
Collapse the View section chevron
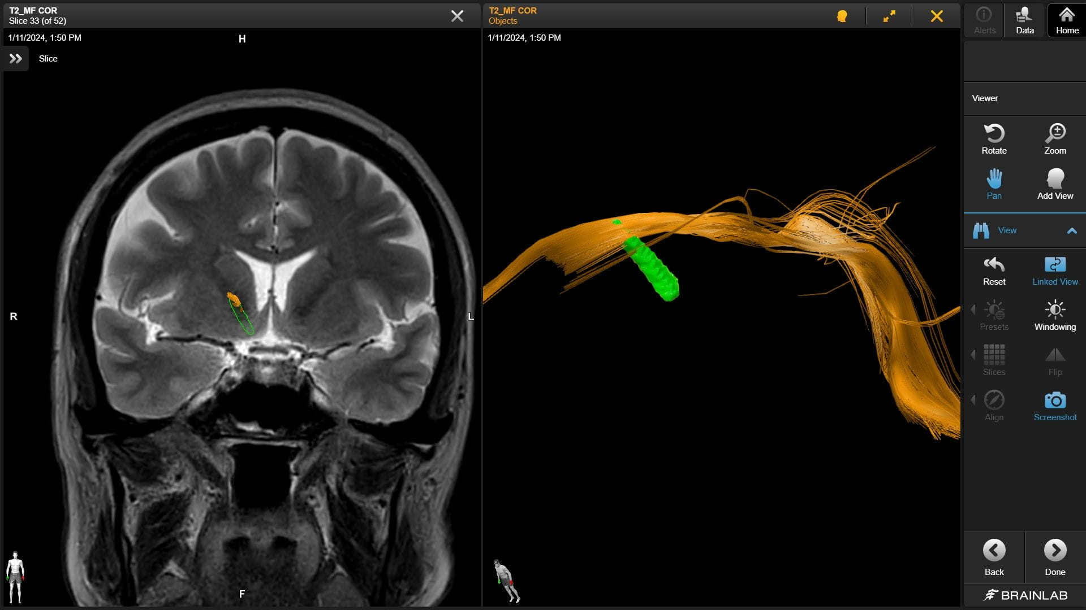1072,230
